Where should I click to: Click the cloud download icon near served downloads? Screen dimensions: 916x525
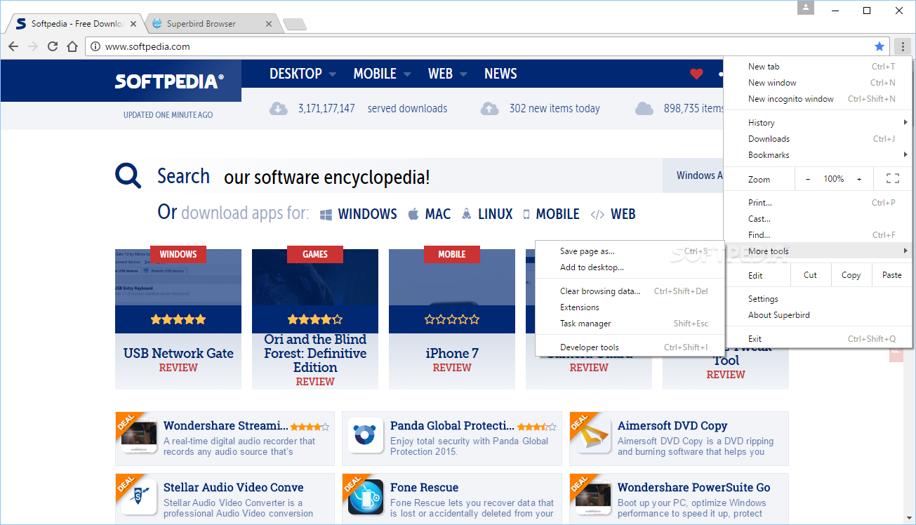[x=279, y=108]
